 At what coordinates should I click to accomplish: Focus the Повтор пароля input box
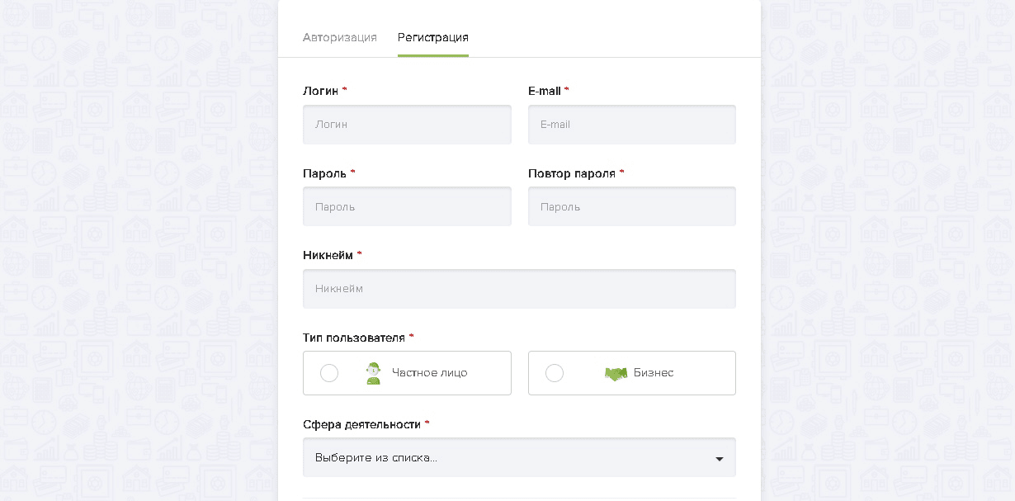[x=631, y=206]
